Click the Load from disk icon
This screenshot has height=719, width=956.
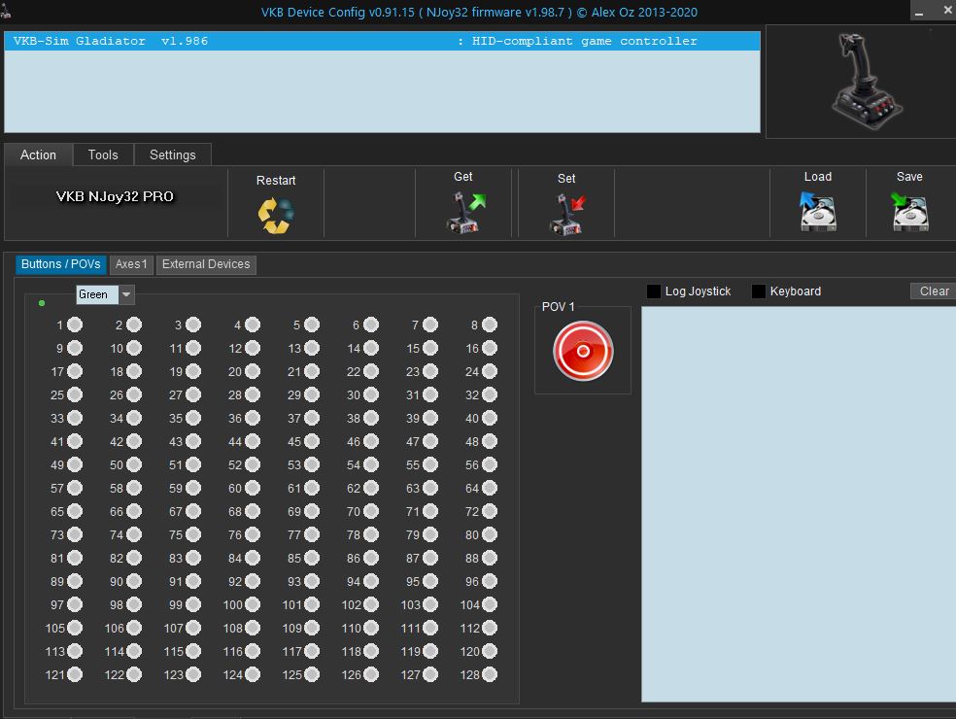click(818, 211)
